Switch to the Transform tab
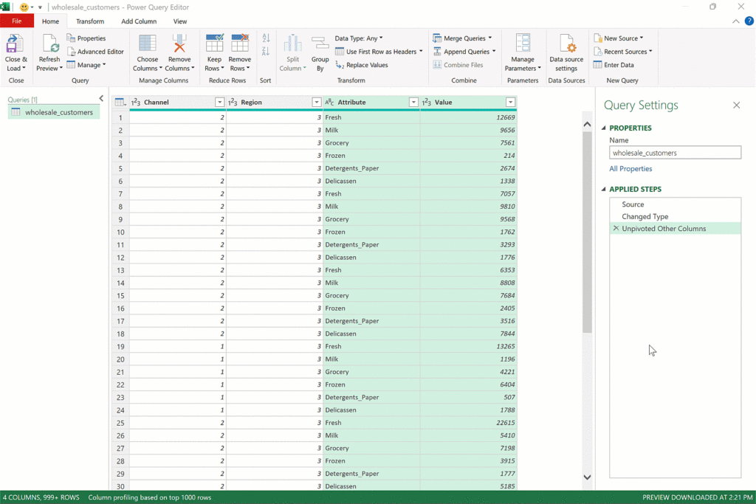This screenshot has height=504, width=756. [90, 21]
